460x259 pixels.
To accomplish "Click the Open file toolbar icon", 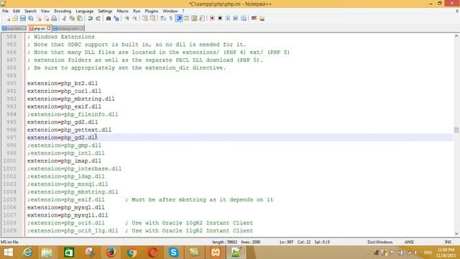I will pyautogui.click(x=15, y=19).
